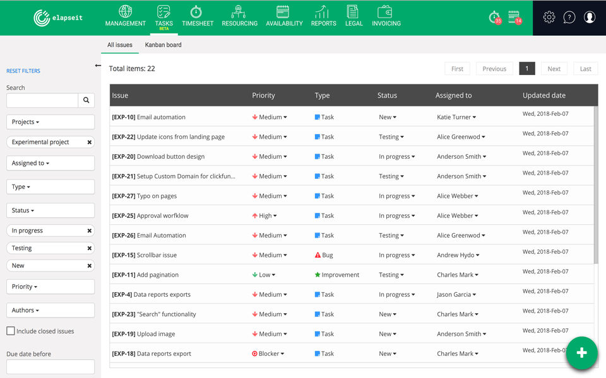Open the Invoicing wallet icon
The height and width of the screenshot is (378, 606).
pos(386,12)
